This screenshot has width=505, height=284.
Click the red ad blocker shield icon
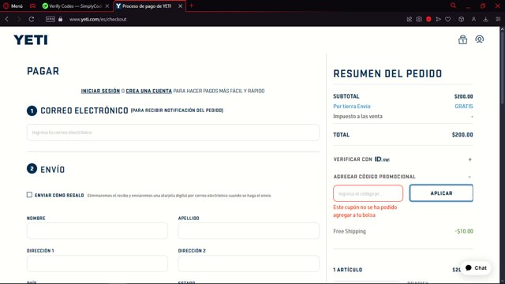tap(428, 19)
